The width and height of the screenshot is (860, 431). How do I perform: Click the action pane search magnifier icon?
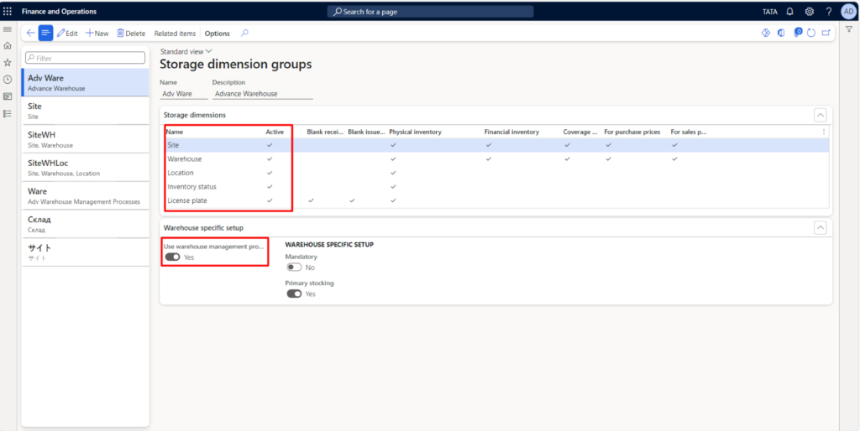coord(244,34)
